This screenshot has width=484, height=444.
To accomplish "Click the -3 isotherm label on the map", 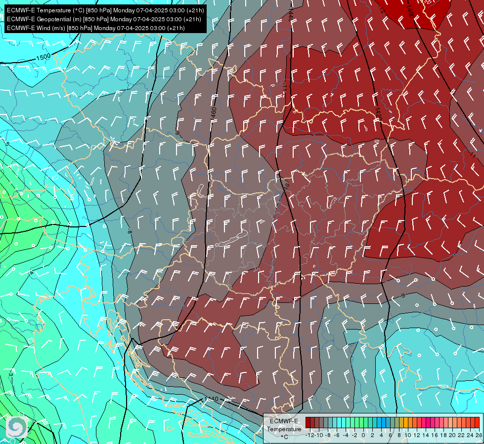I will 10,373.
